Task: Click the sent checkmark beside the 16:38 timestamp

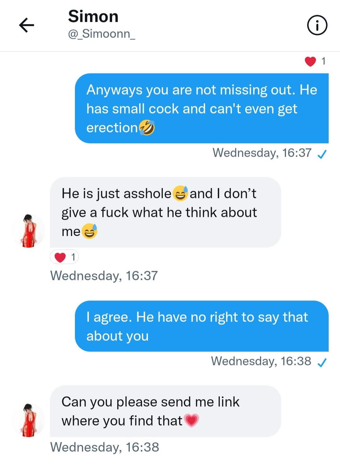Action: (x=322, y=363)
